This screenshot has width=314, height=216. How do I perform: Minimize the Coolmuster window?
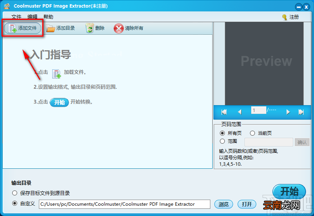[299, 7]
